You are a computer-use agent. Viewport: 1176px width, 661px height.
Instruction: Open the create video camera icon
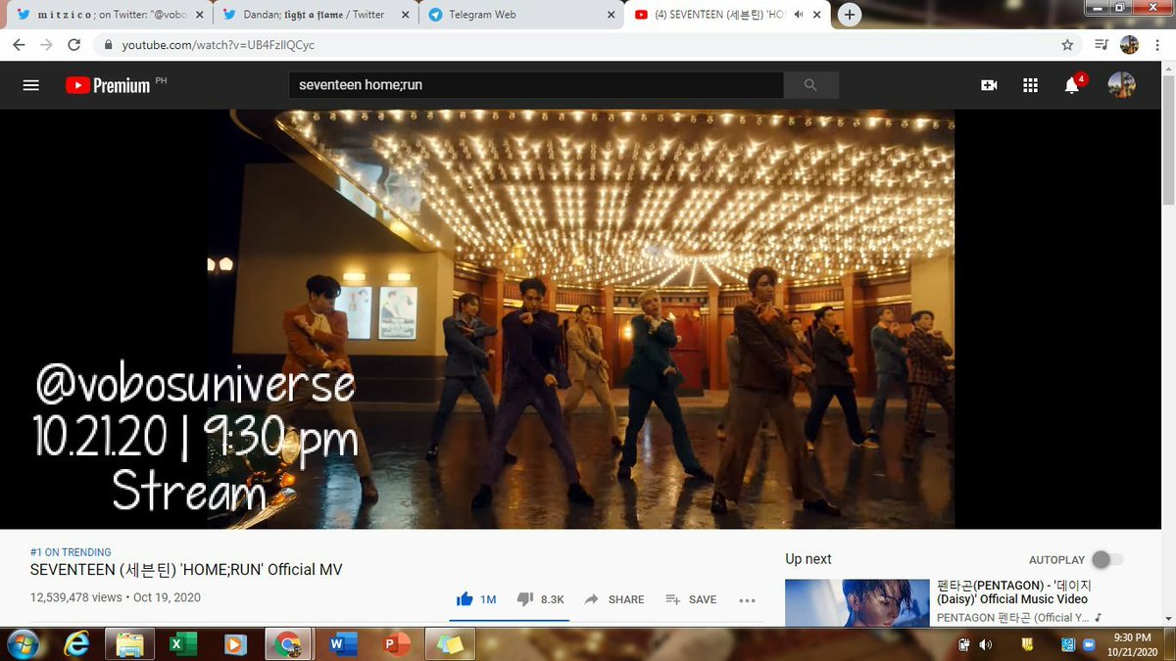click(x=989, y=85)
